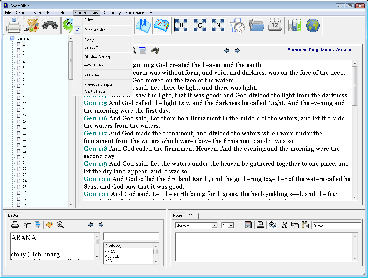Open the View menu
This screenshot has width=368, height=278.
coord(38,13)
